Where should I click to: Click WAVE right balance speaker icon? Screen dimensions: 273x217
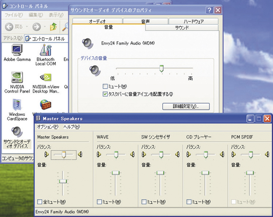point(132,154)
